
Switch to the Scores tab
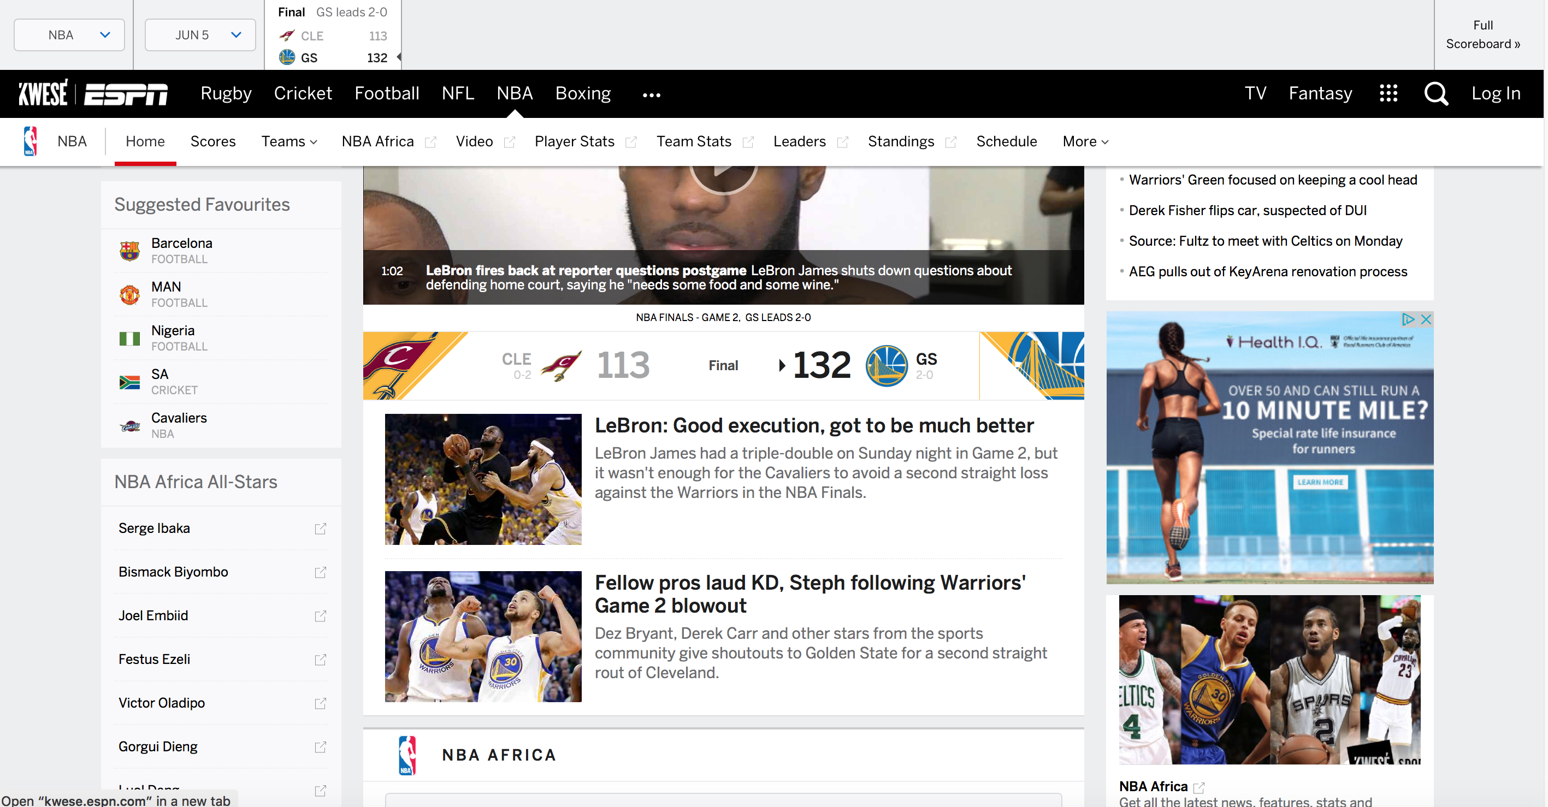pos(212,142)
